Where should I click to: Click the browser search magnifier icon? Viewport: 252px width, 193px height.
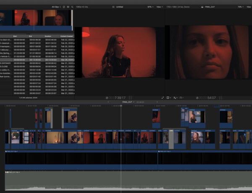tap(72, 7)
